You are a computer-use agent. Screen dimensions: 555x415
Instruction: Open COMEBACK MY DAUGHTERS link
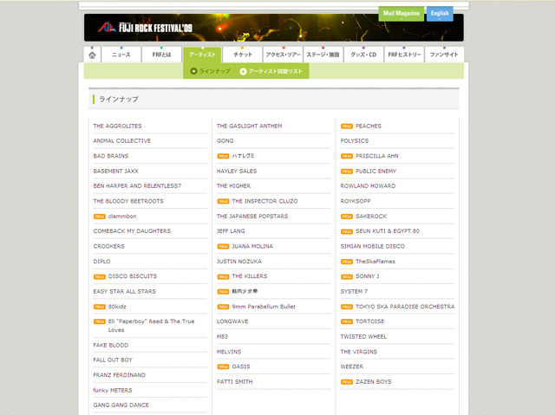[132, 231]
